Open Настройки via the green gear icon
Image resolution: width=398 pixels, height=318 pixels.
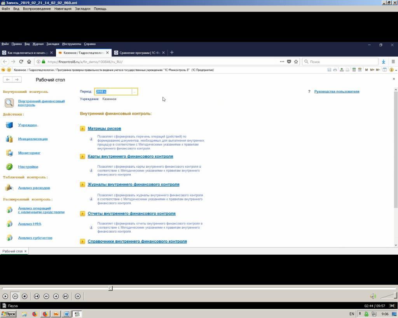click(9, 167)
